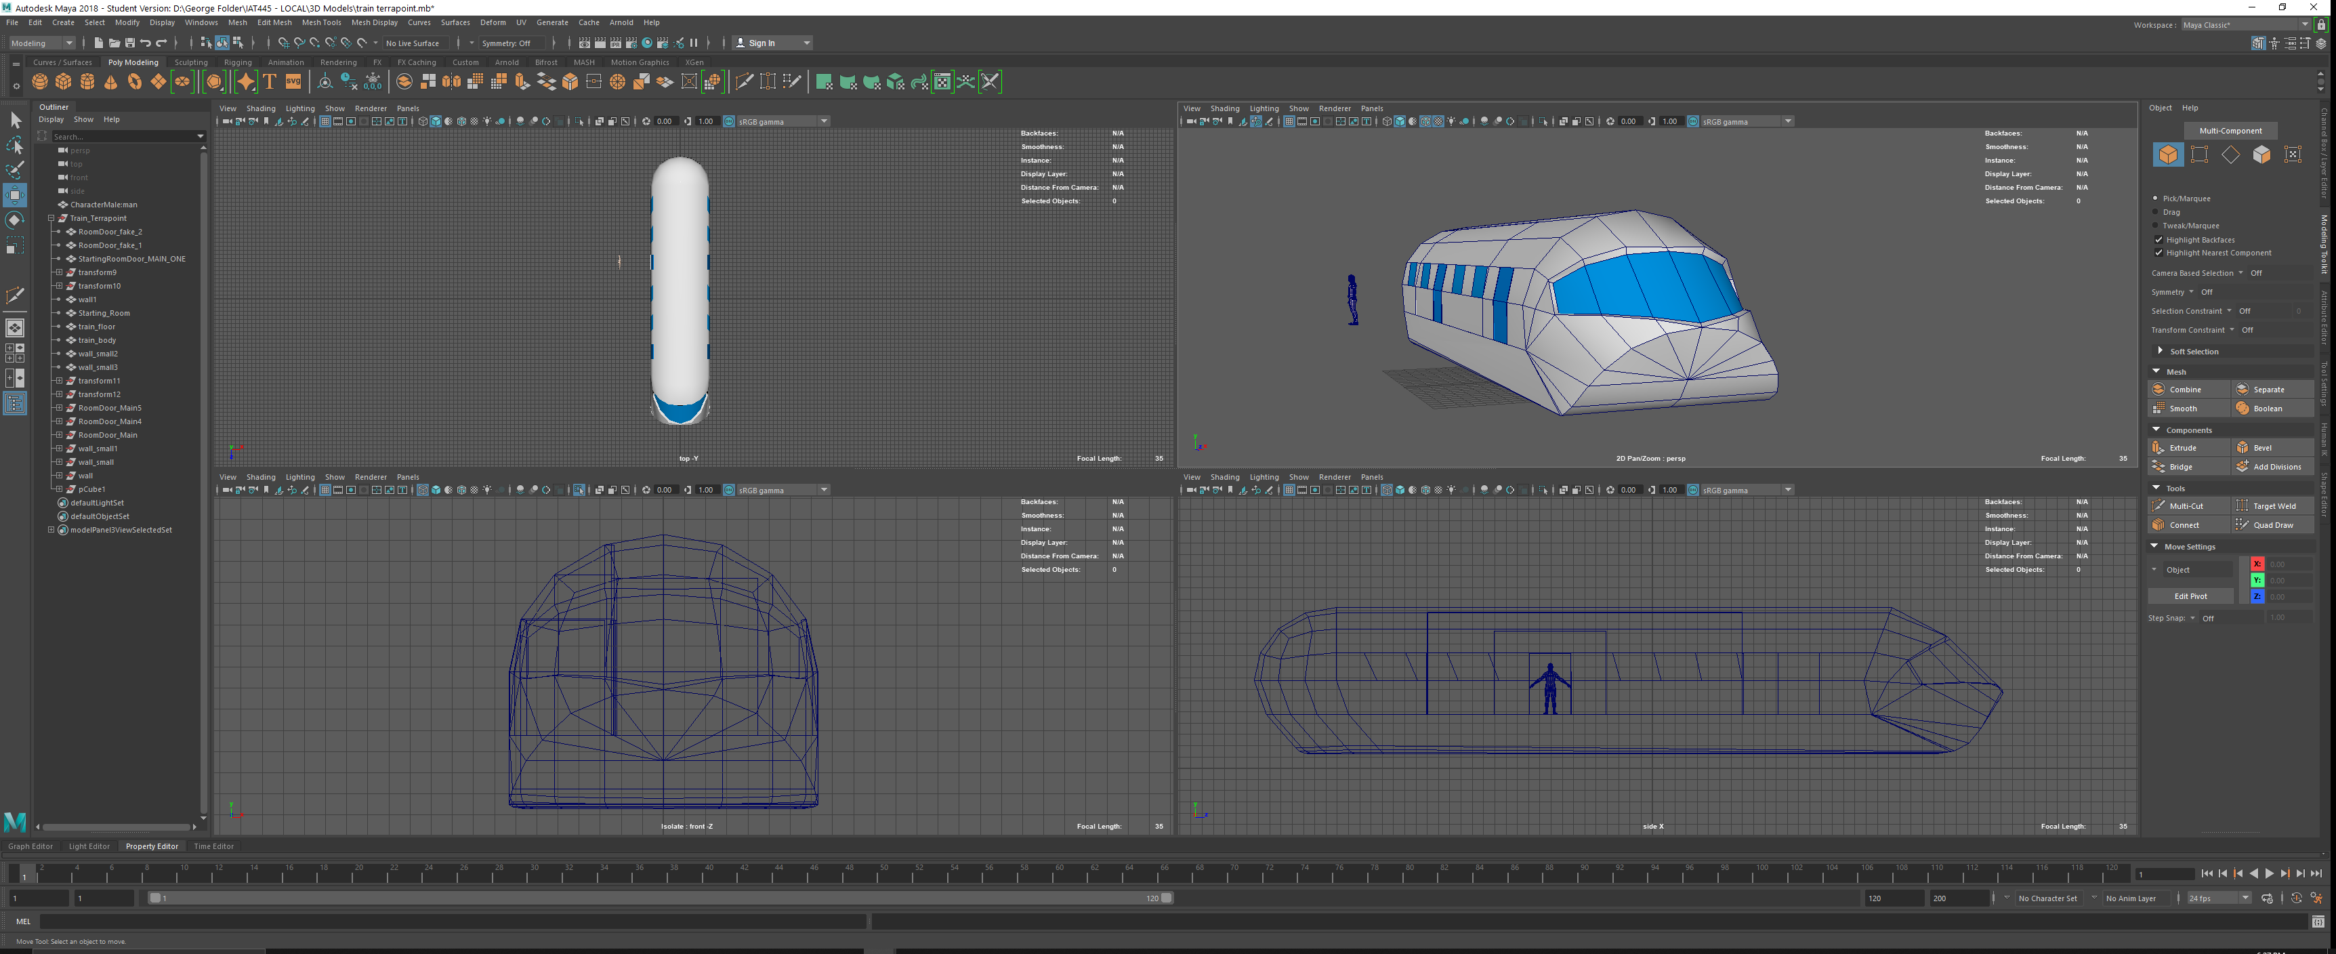Image resolution: width=2336 pixels, height=954 pixels.
Task: Click the Edit Pivot button
Action: tap(2190, 596)
